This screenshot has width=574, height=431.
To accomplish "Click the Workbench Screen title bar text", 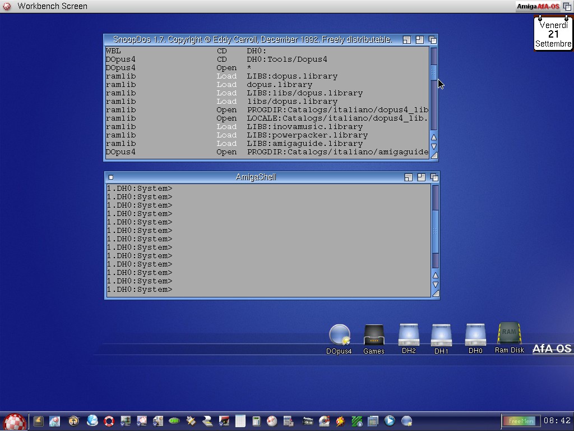I will [52, 6].
